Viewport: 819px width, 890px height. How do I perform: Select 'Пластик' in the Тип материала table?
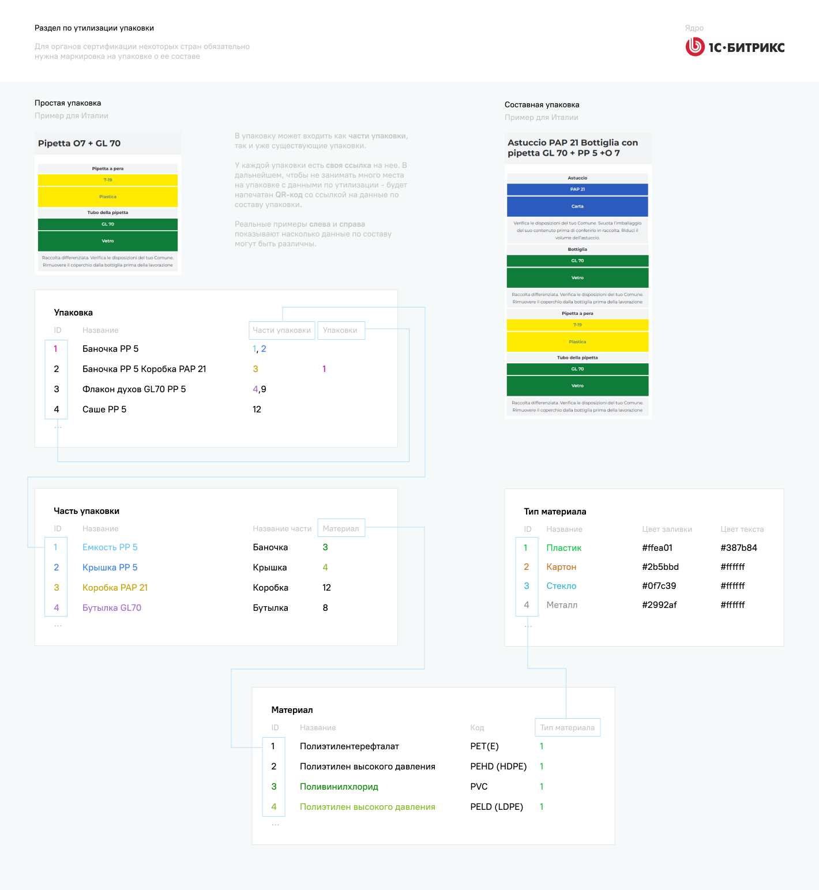point(563,548)
